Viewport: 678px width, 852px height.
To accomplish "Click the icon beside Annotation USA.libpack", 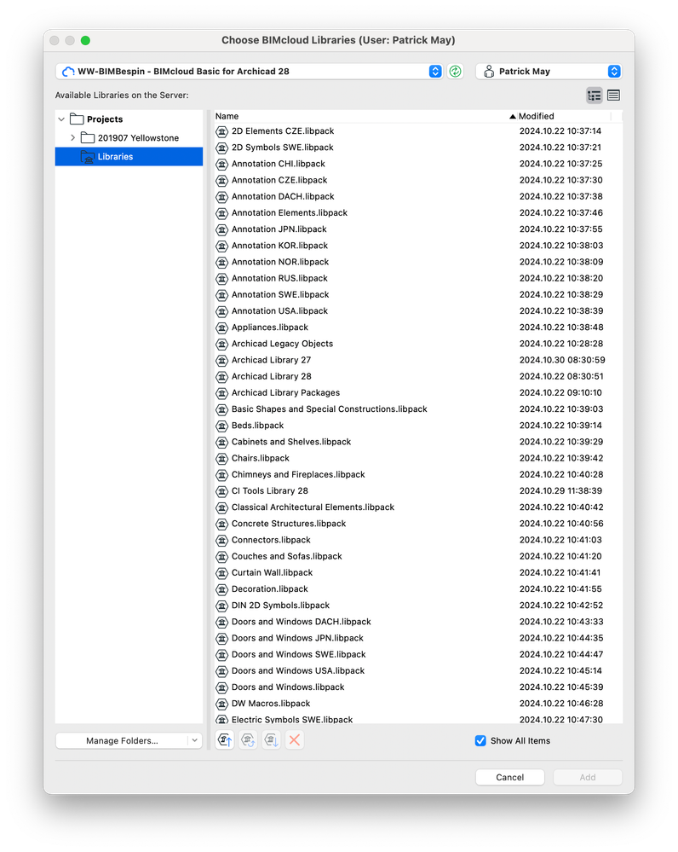I will (221, 311).
